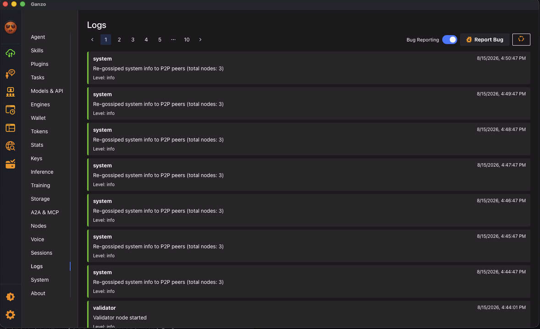
Task: Click the refresh logs icon button
Action: pos(521,40)
